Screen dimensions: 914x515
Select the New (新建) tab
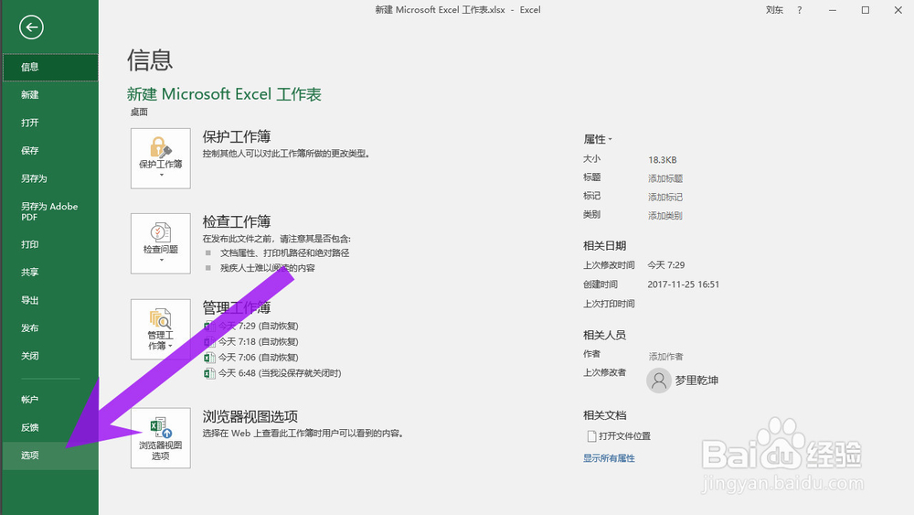pyautogui.click(x=50, y=94)
